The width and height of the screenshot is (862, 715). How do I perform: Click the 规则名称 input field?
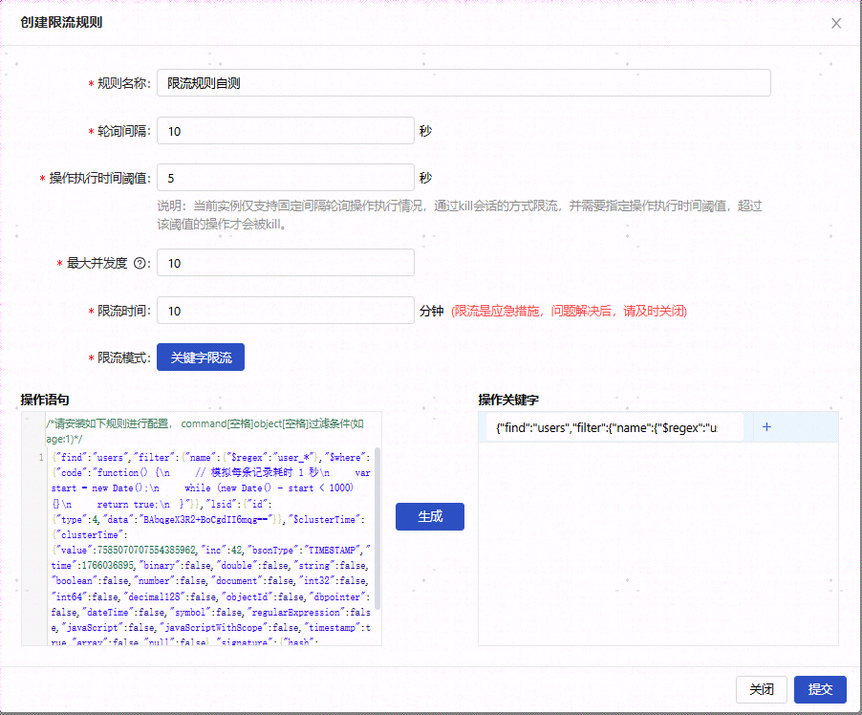463,83
